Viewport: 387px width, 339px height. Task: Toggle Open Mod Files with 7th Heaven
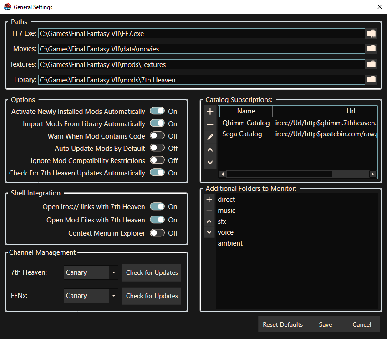[157, 220]
